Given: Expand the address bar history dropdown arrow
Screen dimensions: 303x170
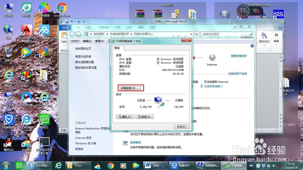Looking at the screenshot, I should [x=191, y=34].
